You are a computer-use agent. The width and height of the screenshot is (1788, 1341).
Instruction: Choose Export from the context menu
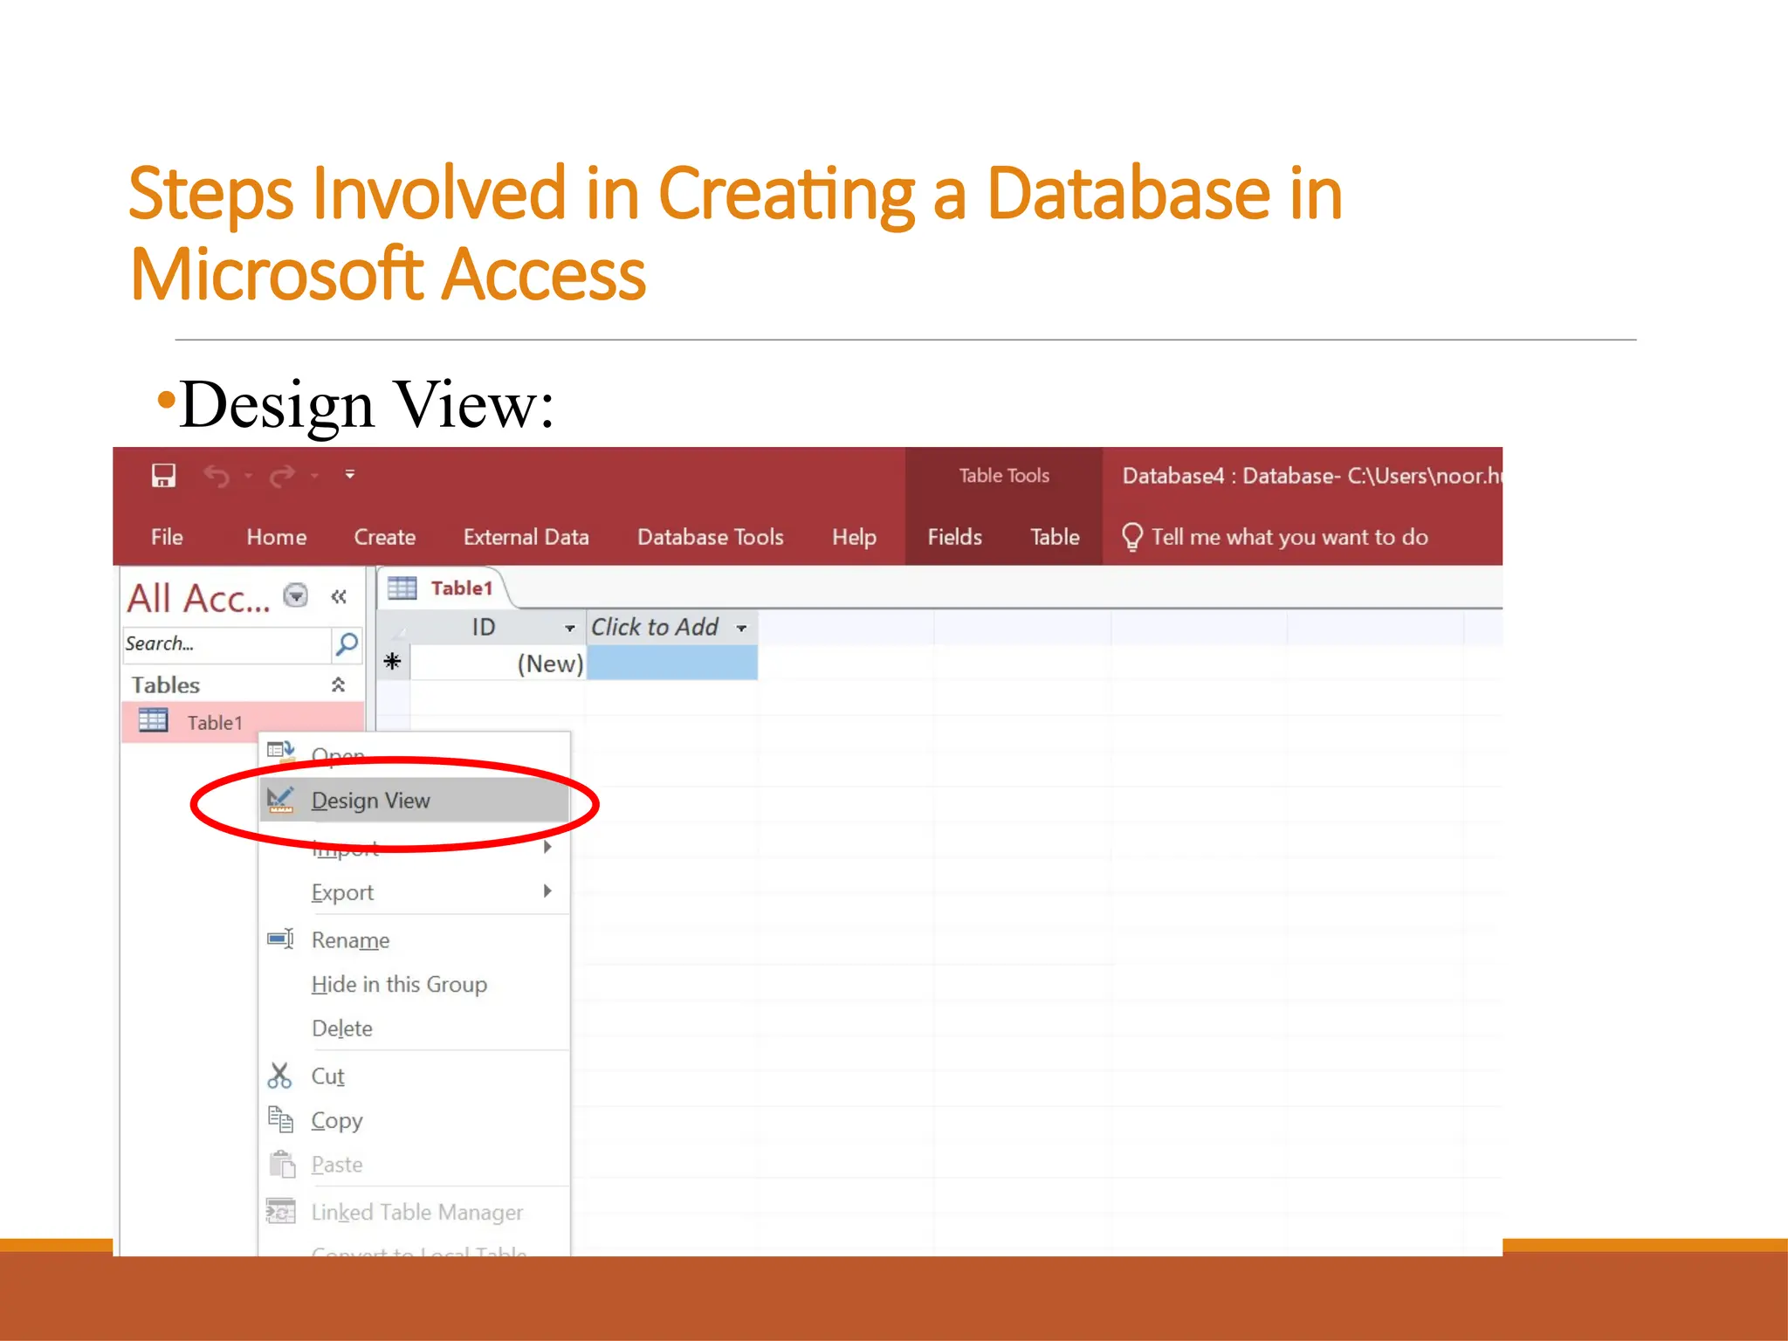(415, 891)
